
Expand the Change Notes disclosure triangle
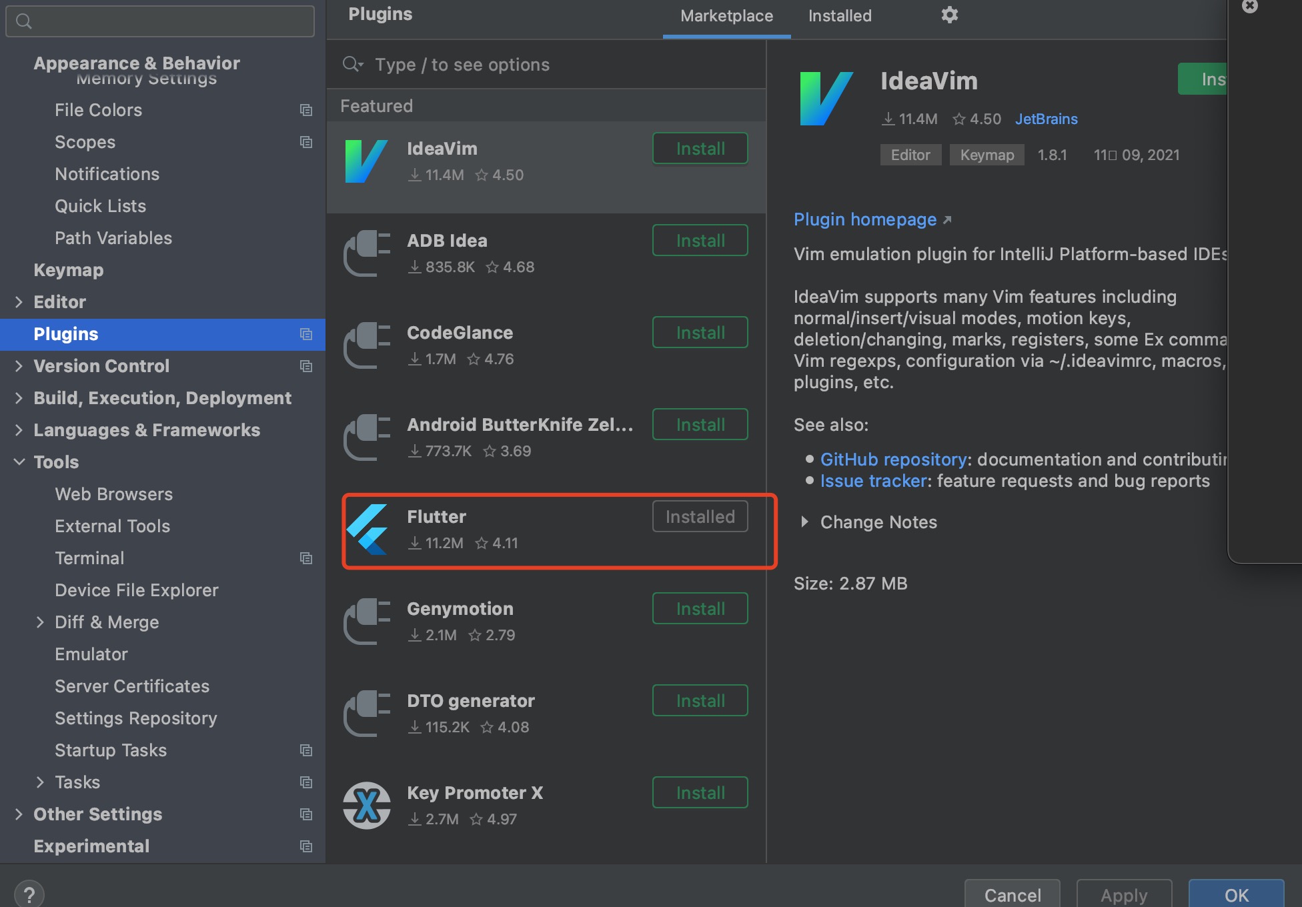[x=804, y=522]
